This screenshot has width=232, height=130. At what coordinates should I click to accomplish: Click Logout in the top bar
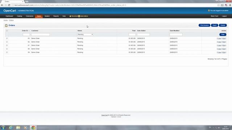coord(224,16)
